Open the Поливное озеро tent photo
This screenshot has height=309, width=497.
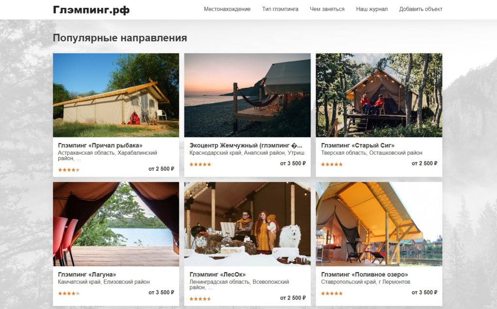(379, 224)
